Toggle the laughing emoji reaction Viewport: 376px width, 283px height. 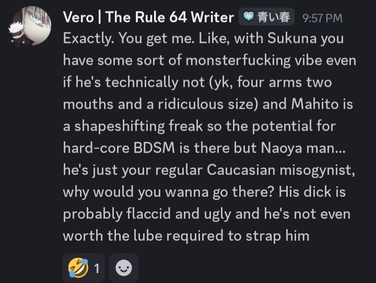[x=76, y=268]
